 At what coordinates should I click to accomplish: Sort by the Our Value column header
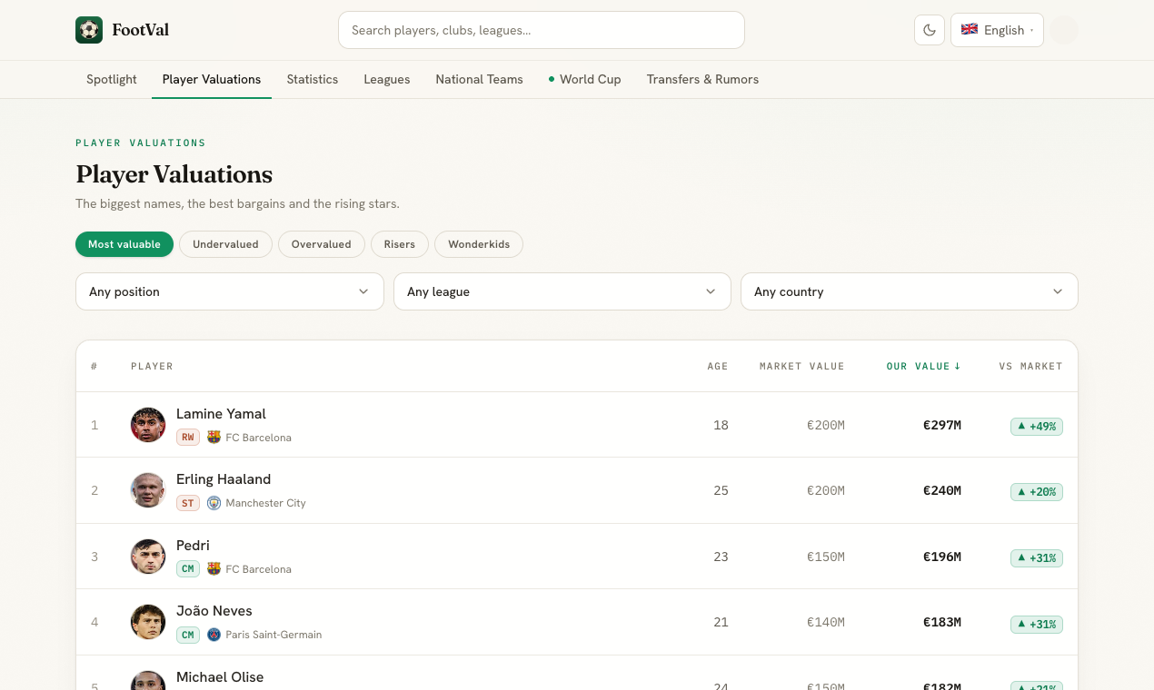point(923,366)
